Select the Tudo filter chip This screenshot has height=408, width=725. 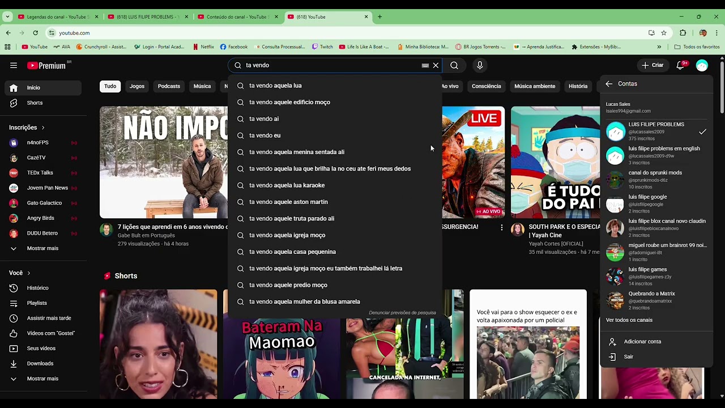[x=110, y=86]
